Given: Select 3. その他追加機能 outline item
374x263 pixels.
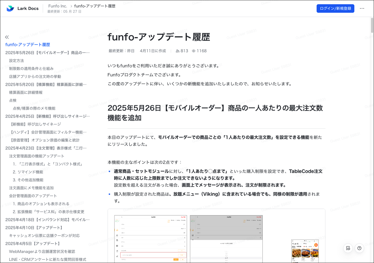Looking at the screenshot, I should (x=28, y=180).
